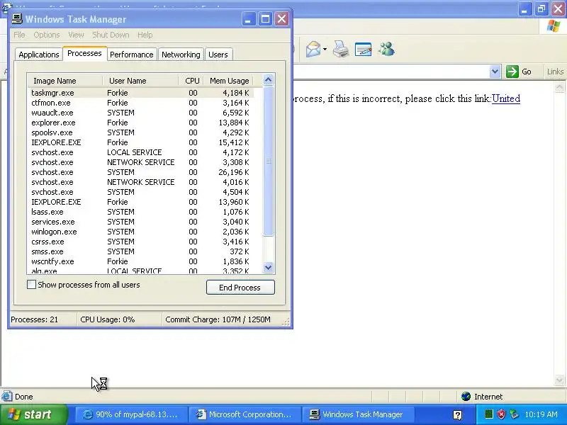Select IEXPLORE.EXE using 13,960 K
This screenshot has width=567, height=425.
140,202
